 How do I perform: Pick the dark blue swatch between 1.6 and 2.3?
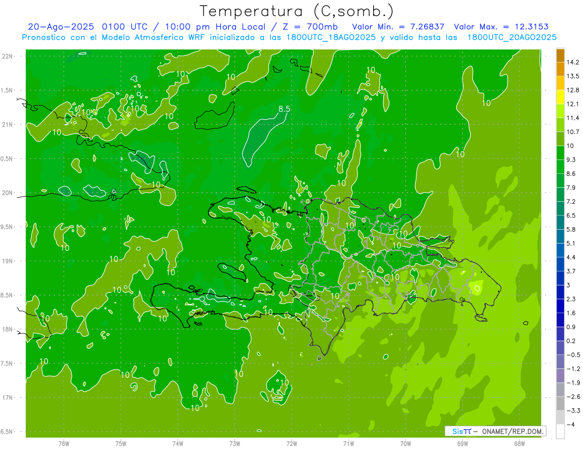[560, 306]
